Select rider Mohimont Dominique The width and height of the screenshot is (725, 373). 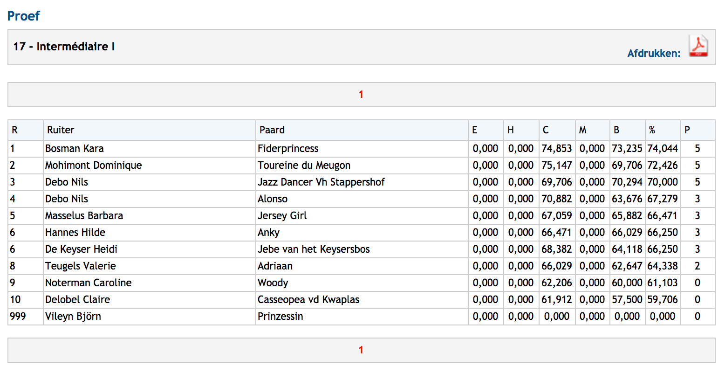[94, 166]
